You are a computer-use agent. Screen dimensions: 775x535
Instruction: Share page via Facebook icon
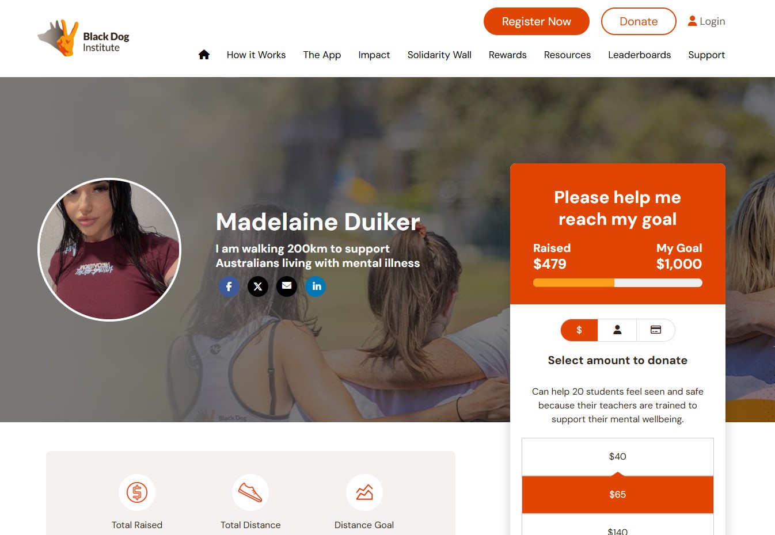pos(229,286)
